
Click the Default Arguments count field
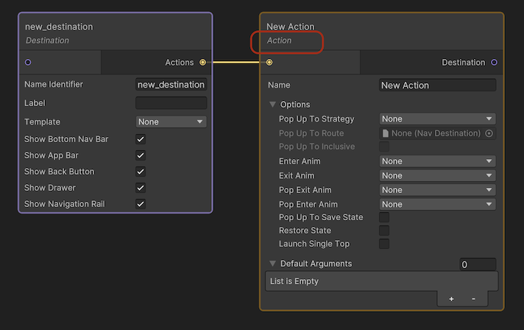tap(478, 264)
